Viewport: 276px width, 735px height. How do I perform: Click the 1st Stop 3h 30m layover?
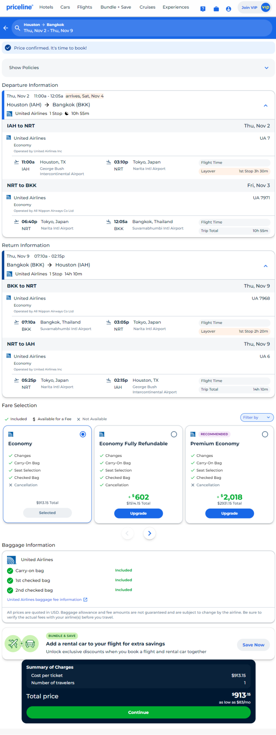253,171
